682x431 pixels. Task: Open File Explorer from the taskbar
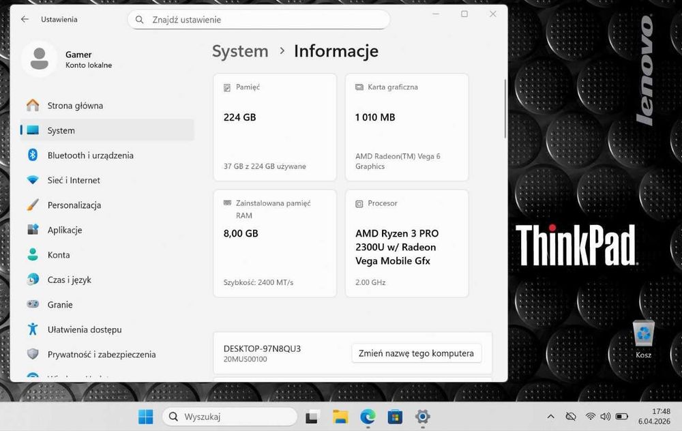tap(340, 417)
